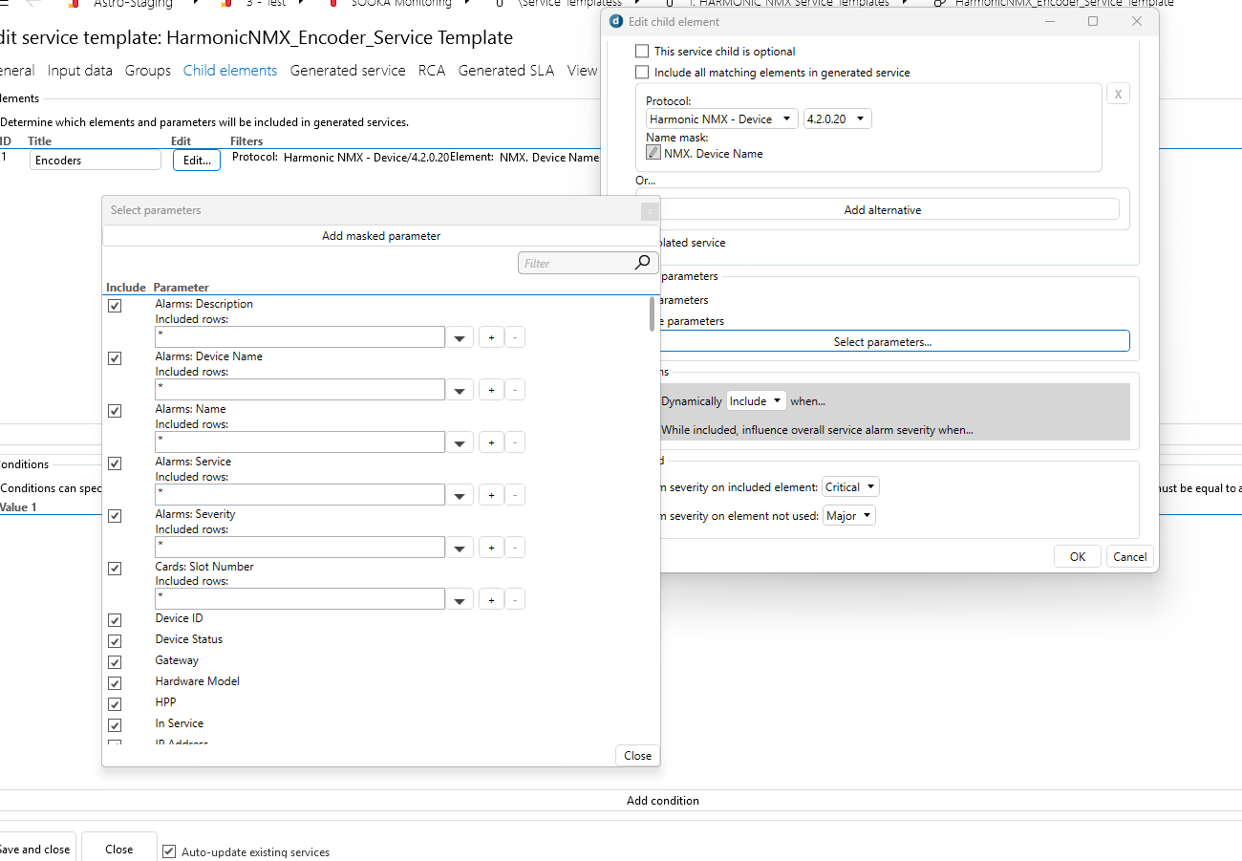Click the 'HPP' parameter label

(x=166, y=702)
